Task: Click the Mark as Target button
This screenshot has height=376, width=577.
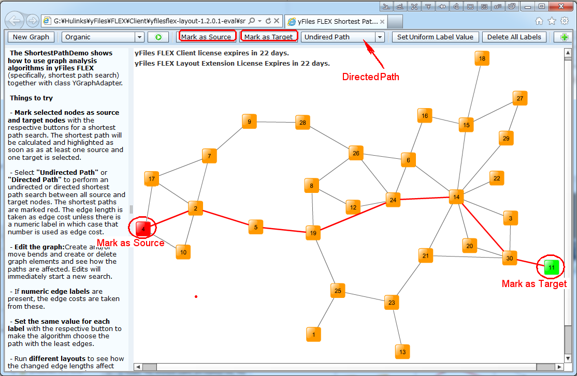Action: tap(268, 37)
